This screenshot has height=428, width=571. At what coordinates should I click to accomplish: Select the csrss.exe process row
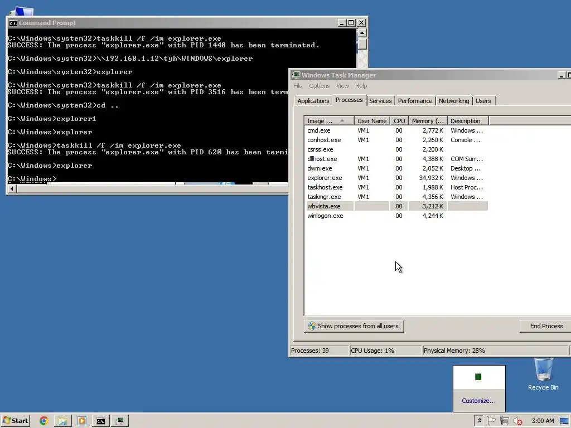[x=397, y=149]
